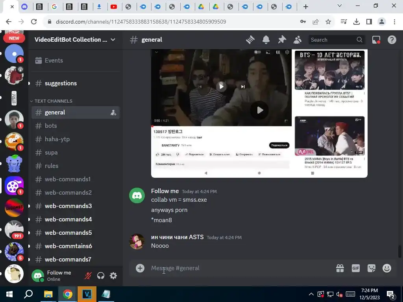Click create invite icon on general channel
The image size is (403, 302).
coord(113,112)
